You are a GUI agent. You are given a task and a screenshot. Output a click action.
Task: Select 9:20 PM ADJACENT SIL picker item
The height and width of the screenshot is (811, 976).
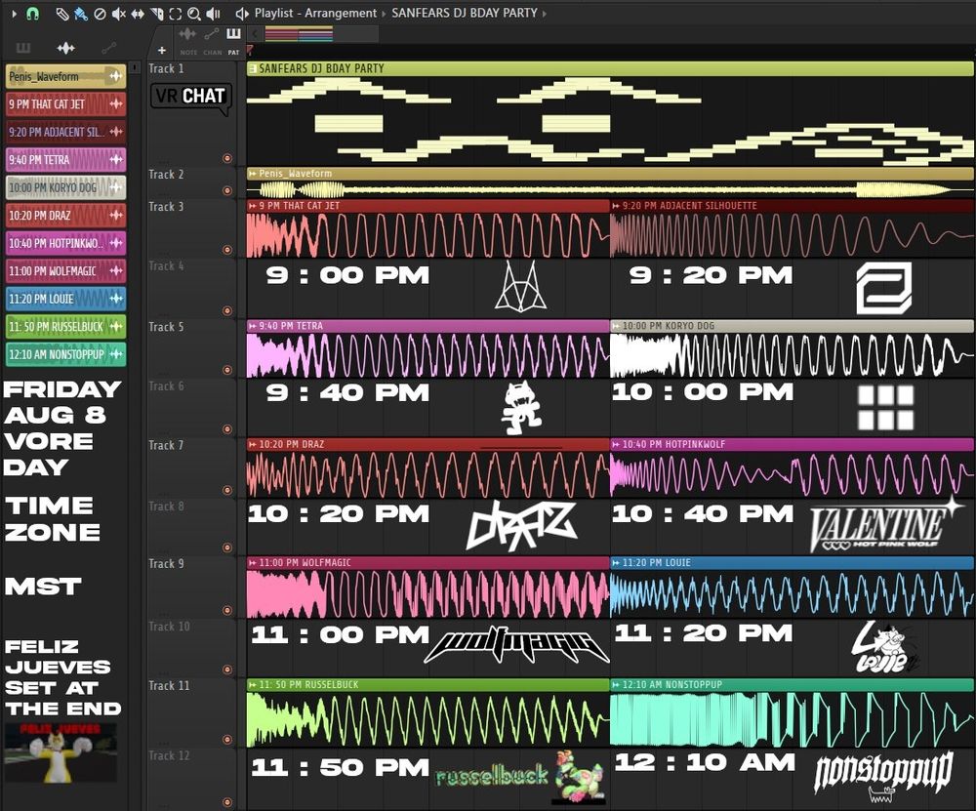[x=65, y=132]
